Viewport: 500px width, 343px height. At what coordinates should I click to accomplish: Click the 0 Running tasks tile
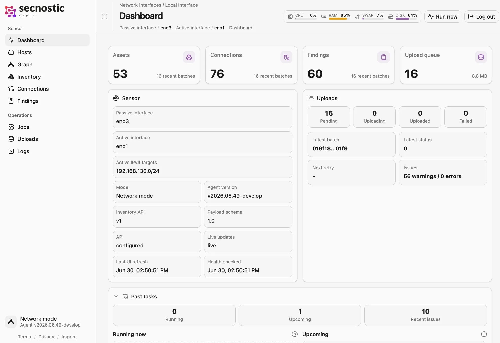[x=174, y=315]
